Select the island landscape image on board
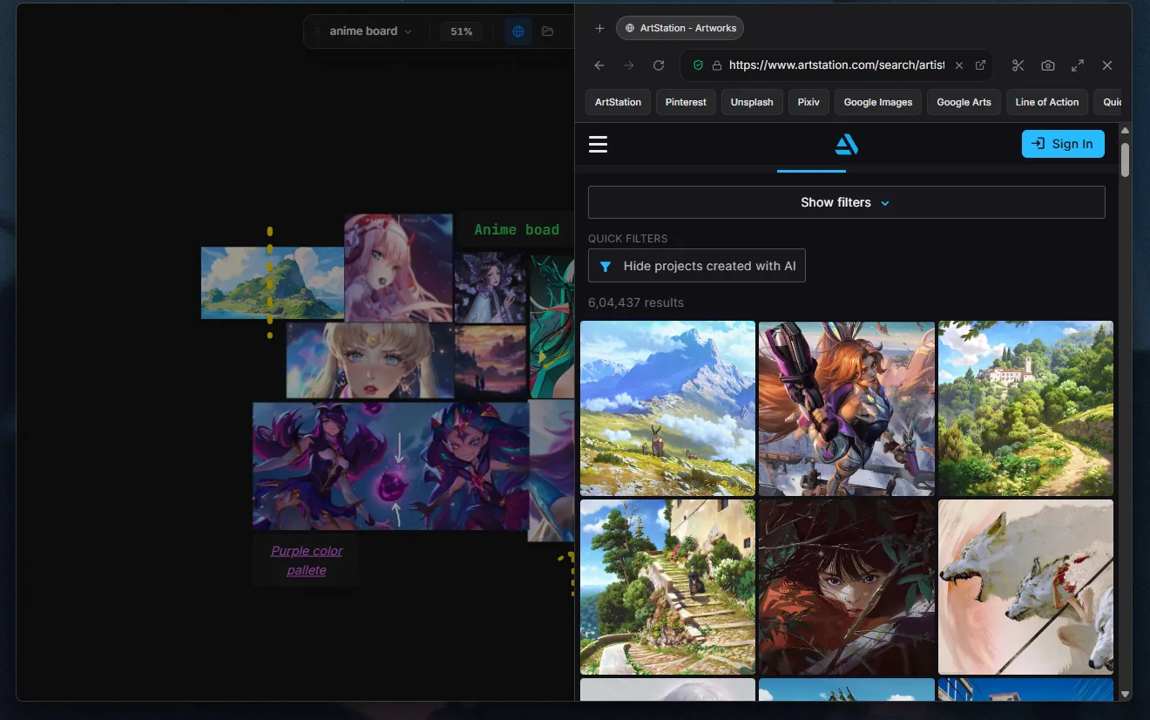1150x720 pixels. (273, 282)
